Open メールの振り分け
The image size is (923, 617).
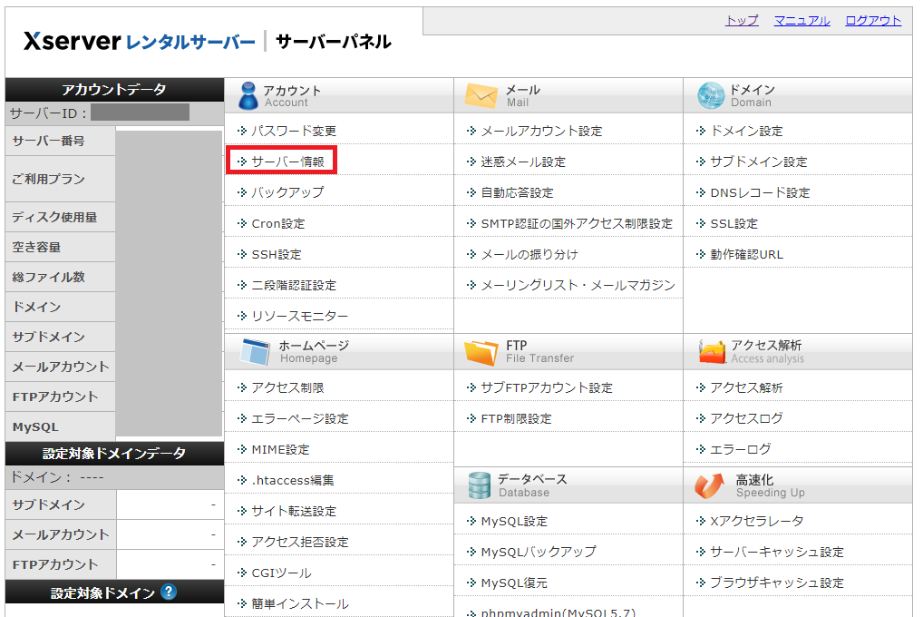pyautogui.click(x=530, y=255)
